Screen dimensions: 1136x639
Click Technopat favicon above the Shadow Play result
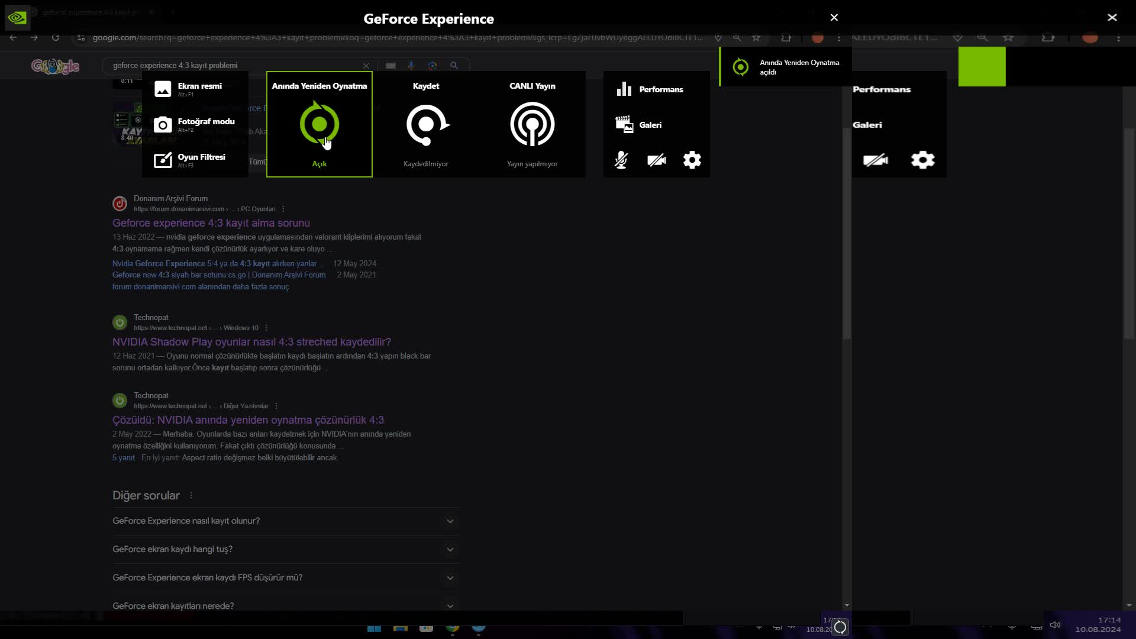point(120,322)
